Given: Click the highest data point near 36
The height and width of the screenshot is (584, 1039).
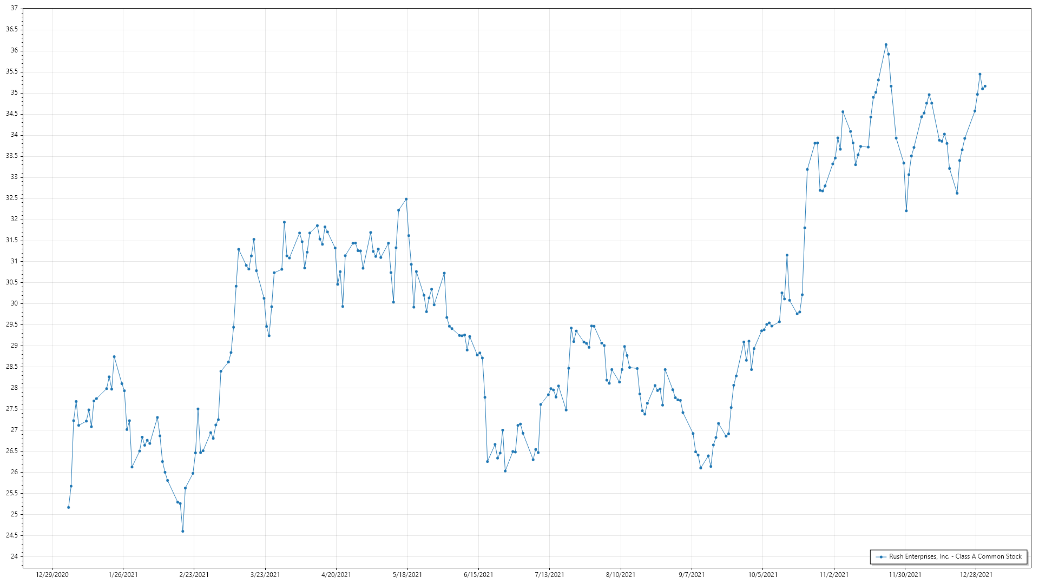Looking at the screenshot, I should point(886,45).
